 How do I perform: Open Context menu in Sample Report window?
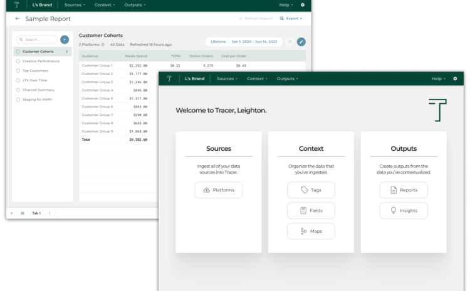[105, 5]
